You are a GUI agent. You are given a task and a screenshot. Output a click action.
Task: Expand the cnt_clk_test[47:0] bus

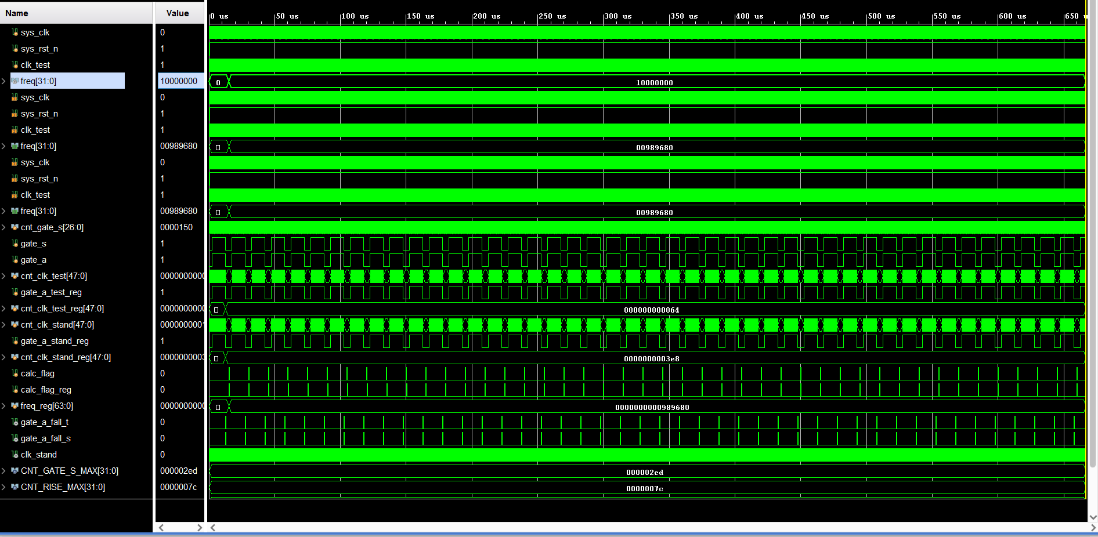pyautogui.click(x=4, y=276)
